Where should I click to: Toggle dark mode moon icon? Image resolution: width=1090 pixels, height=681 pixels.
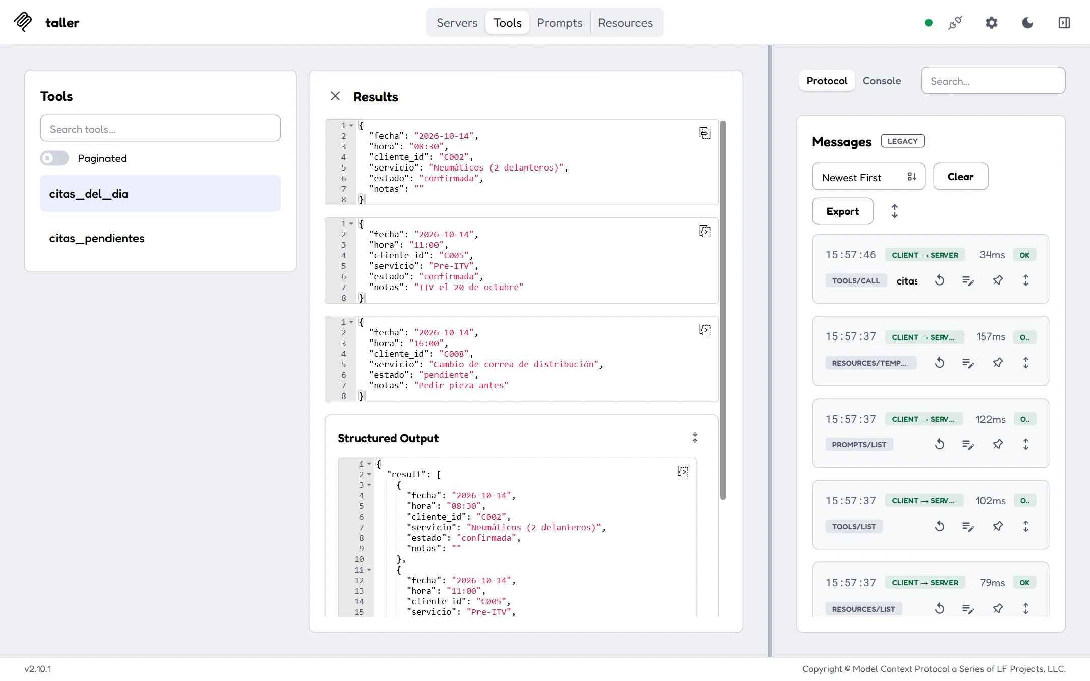pos(1028,23)
